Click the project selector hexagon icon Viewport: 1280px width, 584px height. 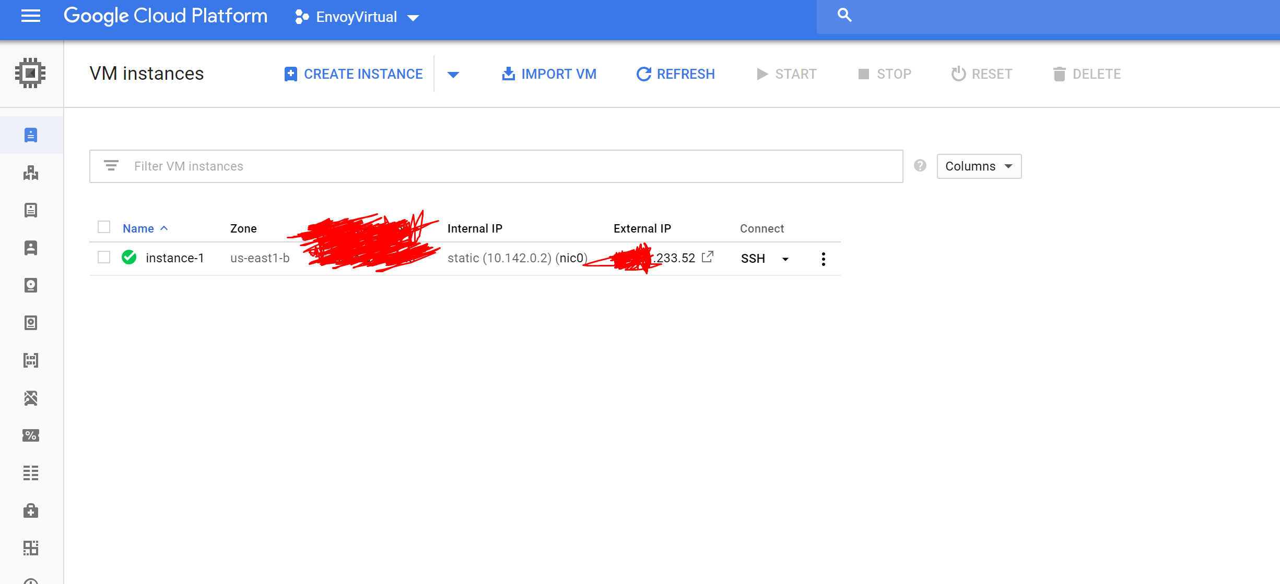coord(302,17)
